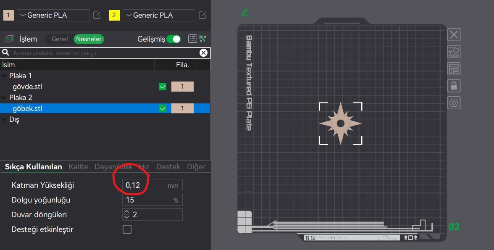Switch to Genel mode
Image resolution: width=494 pixels, height=250 pixels.
pyautogui.click(x=60, y=39)
